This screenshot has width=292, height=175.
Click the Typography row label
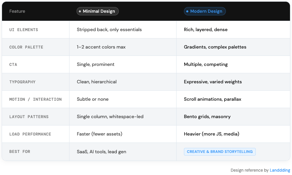(x=22, y=82)
